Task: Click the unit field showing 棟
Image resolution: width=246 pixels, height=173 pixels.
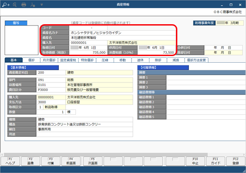Action: click(71, 112)
